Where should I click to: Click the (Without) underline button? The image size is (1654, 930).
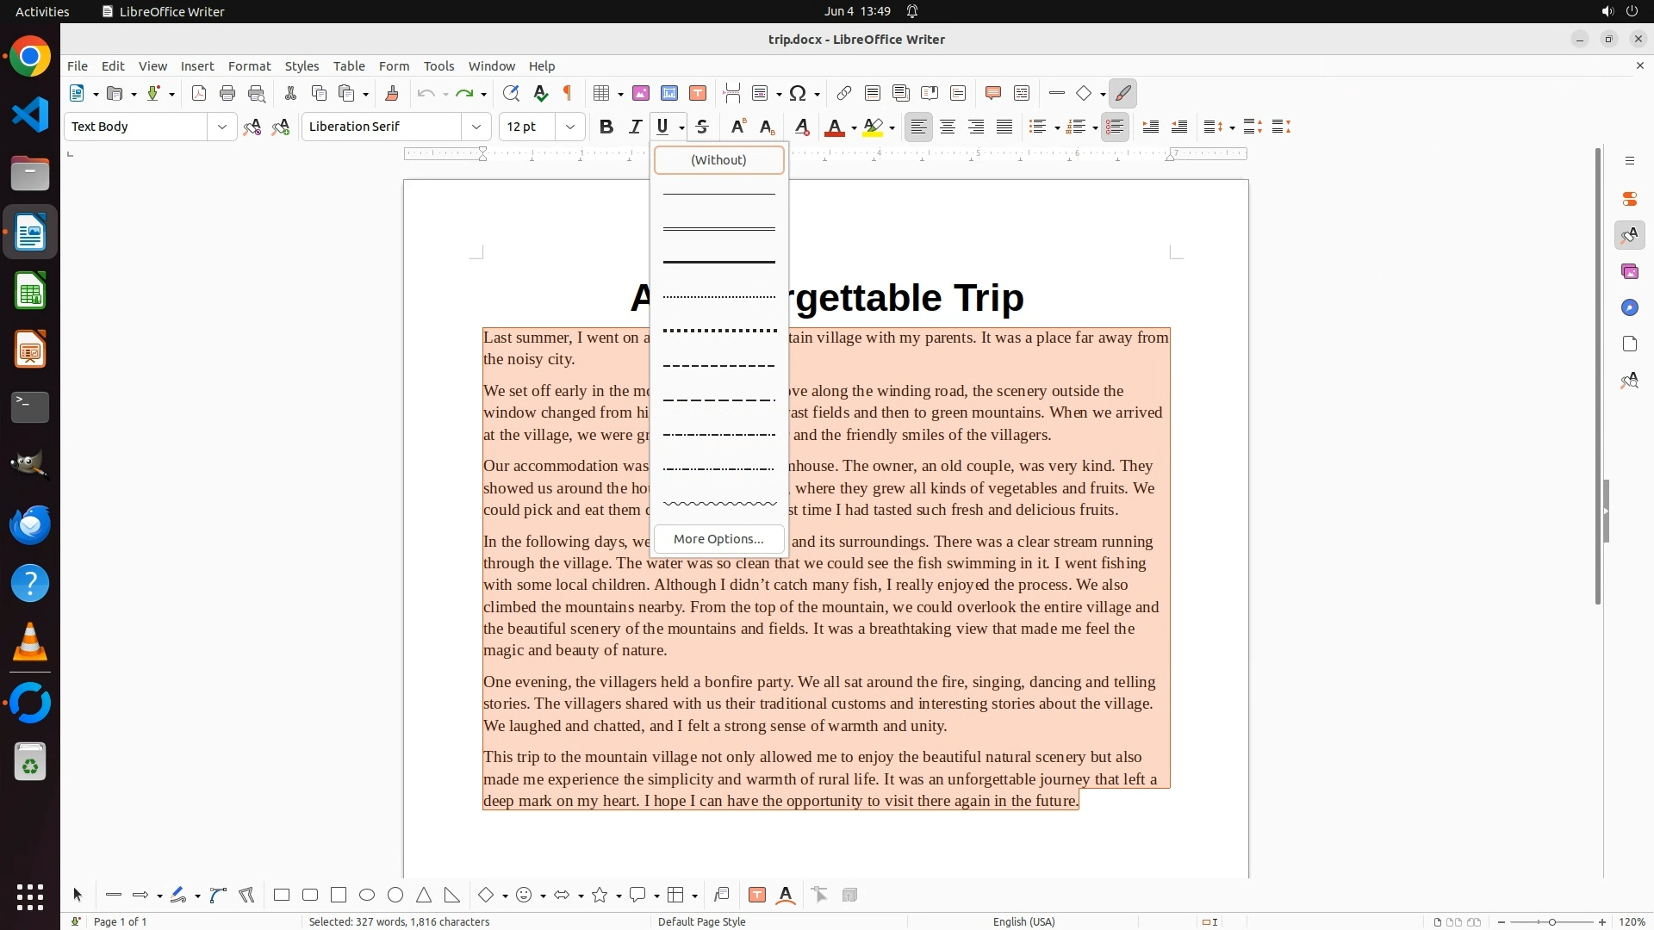tap(718, 160)
